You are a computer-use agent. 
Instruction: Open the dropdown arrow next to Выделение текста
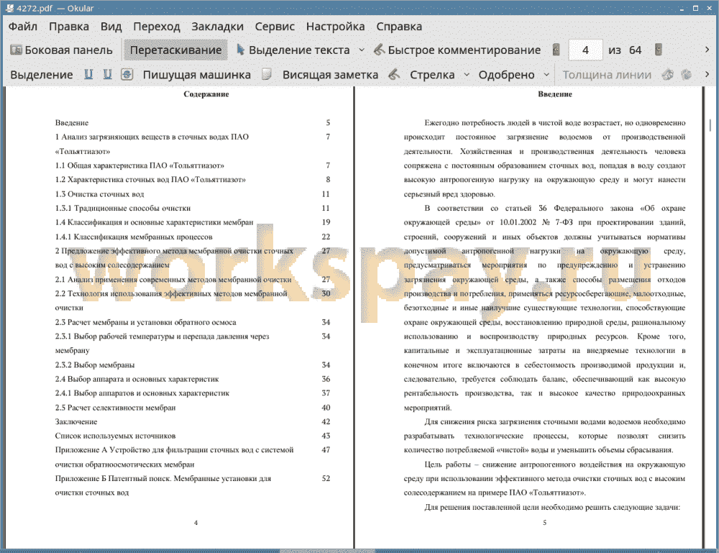(x=362, y=50)
